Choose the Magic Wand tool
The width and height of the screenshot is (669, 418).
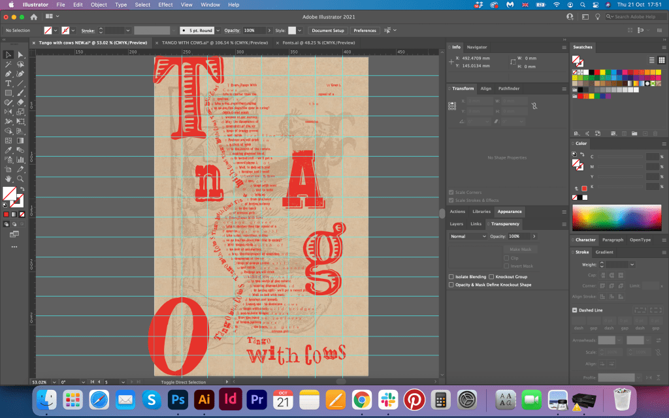8,65
